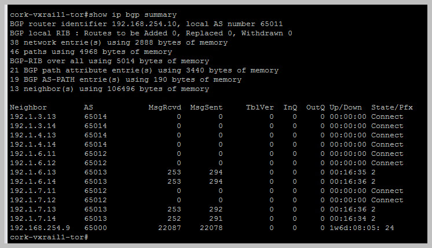Click the TblVer column header

[259, 107]
